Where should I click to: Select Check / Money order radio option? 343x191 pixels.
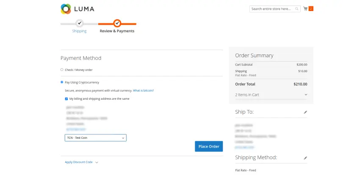click(x=62, y=70)
